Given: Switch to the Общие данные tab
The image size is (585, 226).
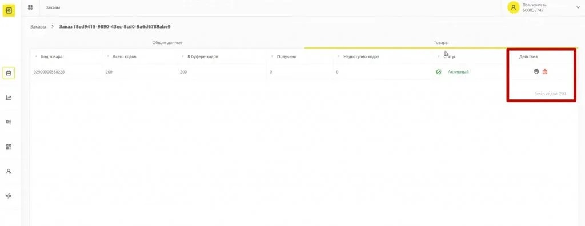Looking at the screenshot, I should coord(167,42).
